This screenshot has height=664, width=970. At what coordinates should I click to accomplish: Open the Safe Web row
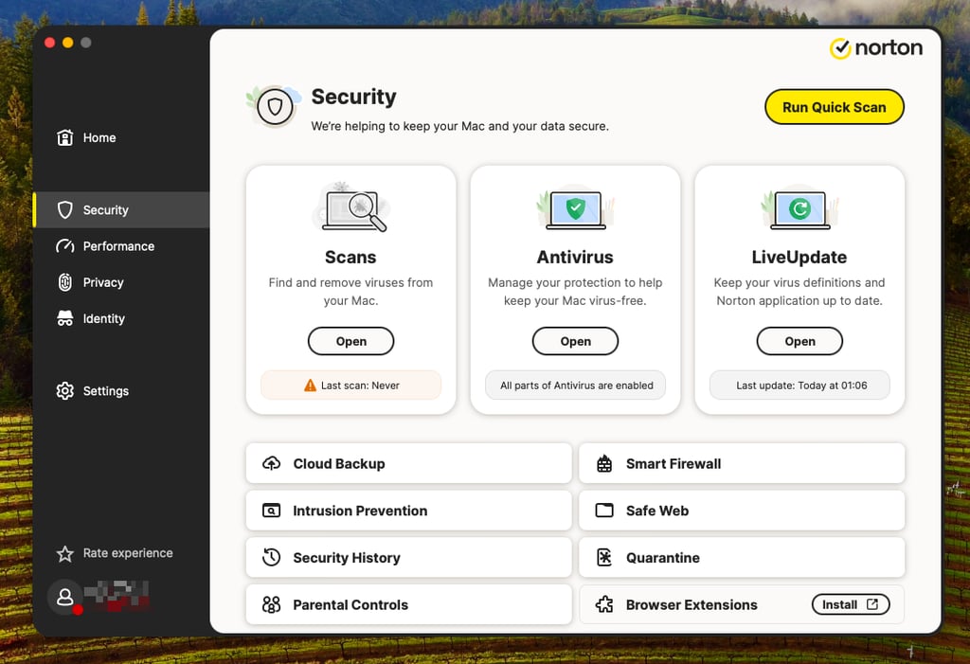pos(742,511)
